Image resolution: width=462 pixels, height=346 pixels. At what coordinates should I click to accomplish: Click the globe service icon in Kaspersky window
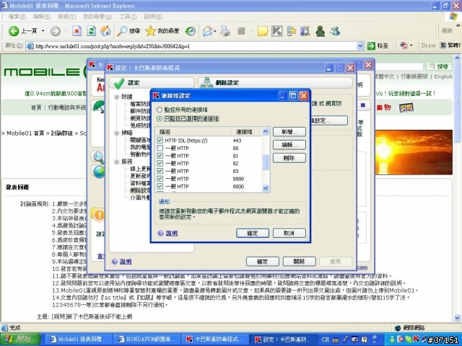pos(99,172)
